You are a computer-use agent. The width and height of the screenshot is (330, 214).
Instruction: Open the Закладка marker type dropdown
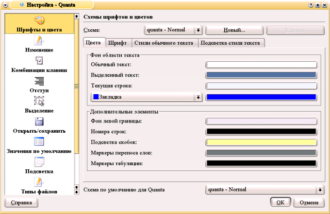146,97
